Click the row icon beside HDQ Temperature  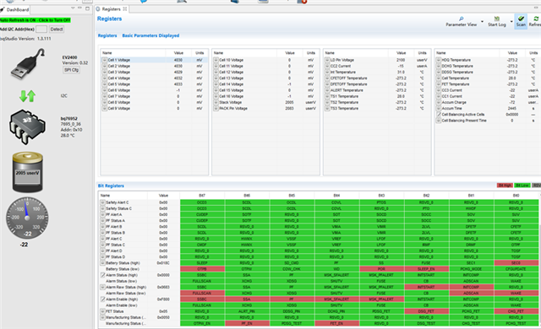[x=439, y=60]
